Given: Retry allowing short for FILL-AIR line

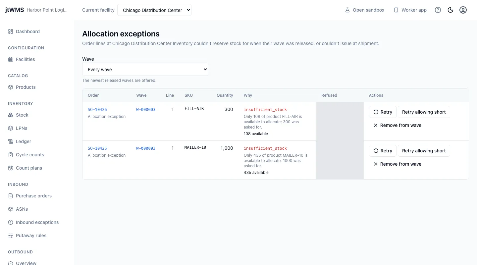Looking at the screenshot, I should [x=424, y=112].
